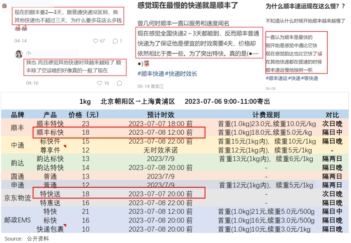This screenshot has height=243, width=351.
Task: Select the 品牌 column header
Action: pos(18,115)
